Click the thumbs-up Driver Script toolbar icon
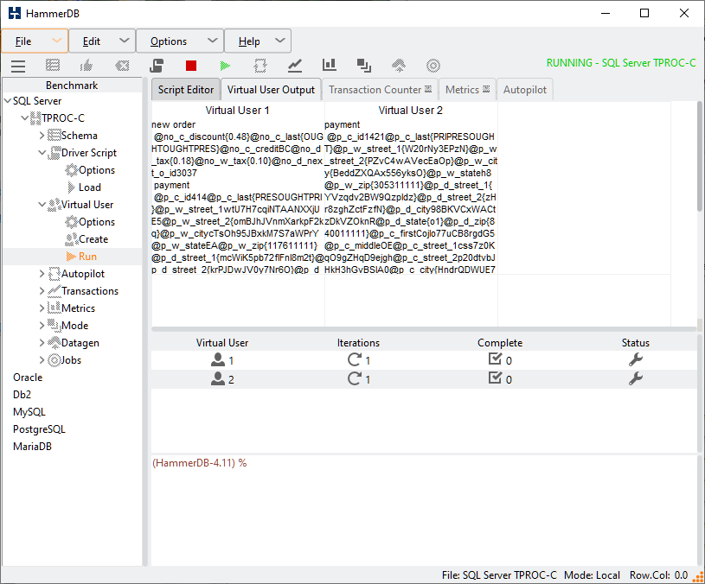The image size is (705, 584). click(x=87, y=66)
